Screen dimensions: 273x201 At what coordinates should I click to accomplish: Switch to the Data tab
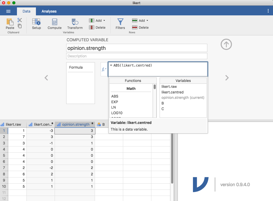click(26, 11)
